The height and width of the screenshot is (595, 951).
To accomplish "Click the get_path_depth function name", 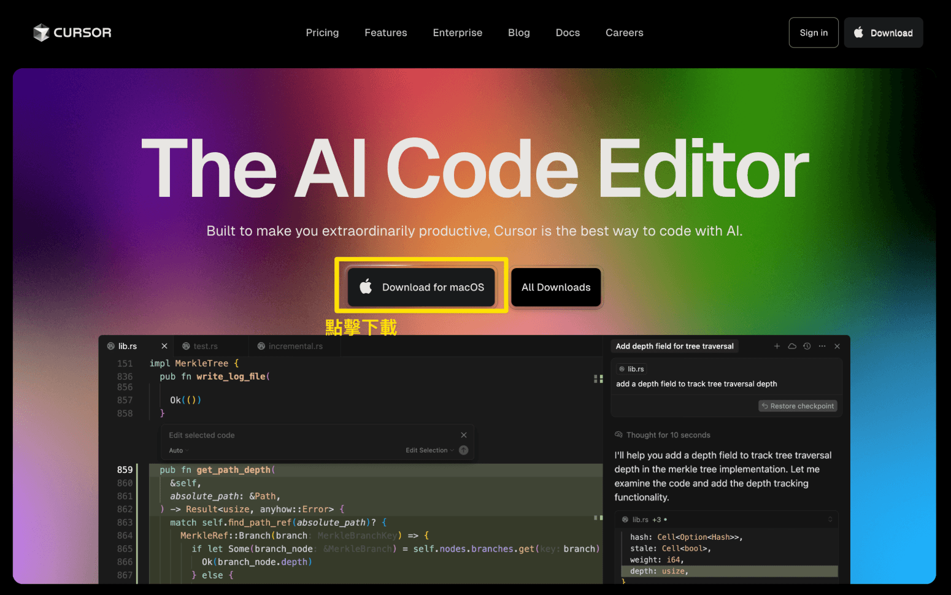I will pos(233,470).
